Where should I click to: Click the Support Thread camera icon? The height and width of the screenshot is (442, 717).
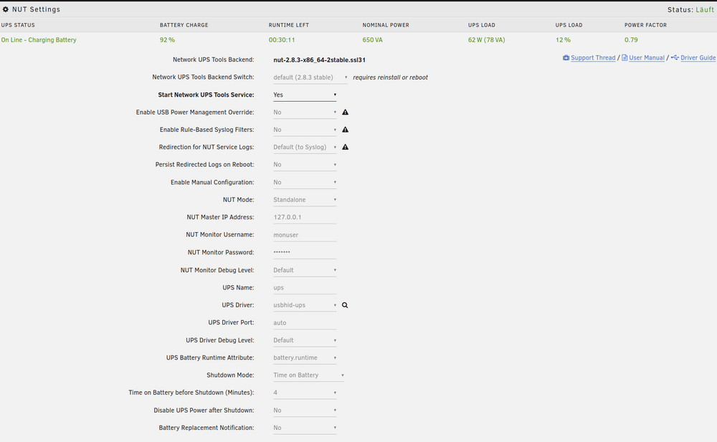point(566,57)
